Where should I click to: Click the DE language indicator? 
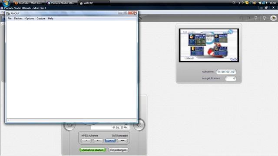(x=234, y=3)
